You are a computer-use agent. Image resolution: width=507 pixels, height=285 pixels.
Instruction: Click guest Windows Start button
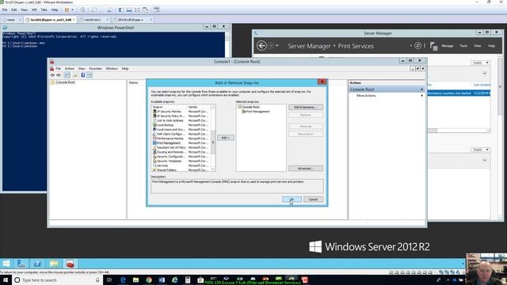coord(6,264)
